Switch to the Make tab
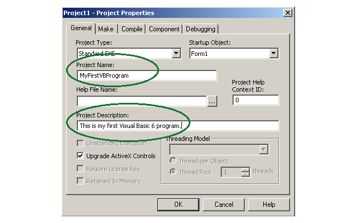364x223 pixels. 106,29
